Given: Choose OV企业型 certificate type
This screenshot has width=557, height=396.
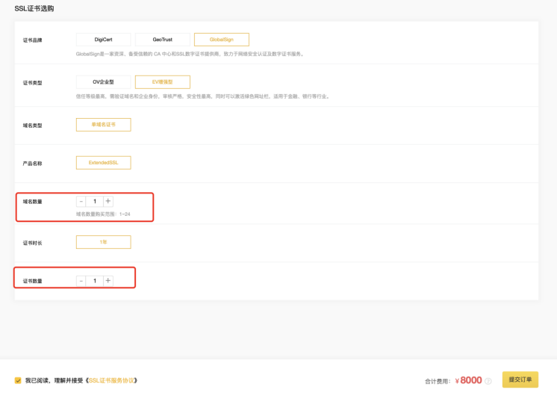Looking at the screenshot, I should tap(104, 82).
